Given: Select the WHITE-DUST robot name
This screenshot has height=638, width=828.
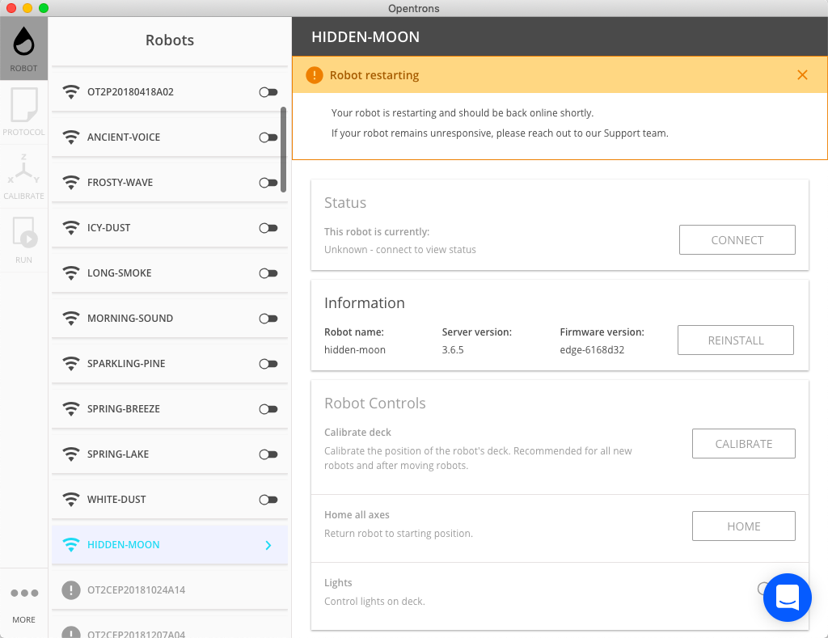Looking at the screenshot, I should point(116,500).
